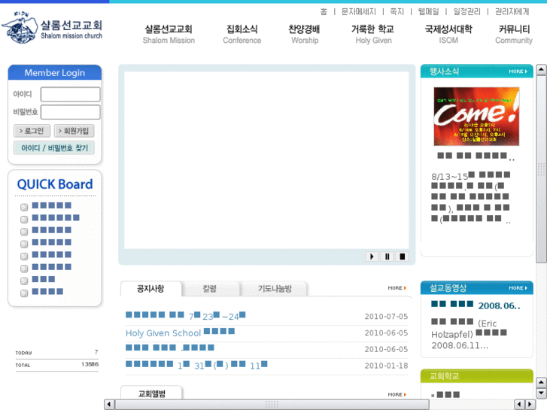Open 쪽지 in top bar
547x410 pixels.
tap(397, 12)
